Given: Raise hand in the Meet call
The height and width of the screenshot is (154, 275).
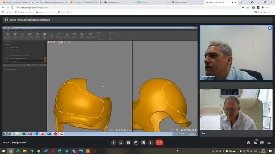Looking at the screenshot, I should coord(136,142).
